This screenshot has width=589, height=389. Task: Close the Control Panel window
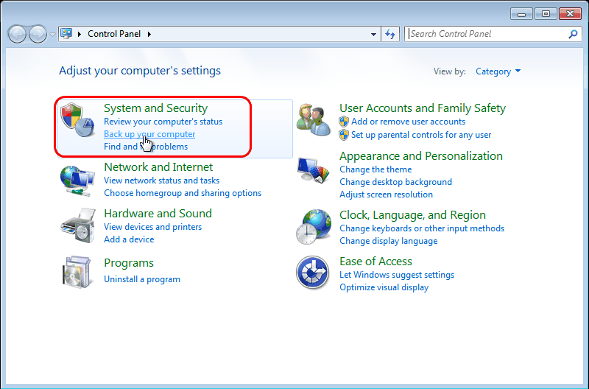pyautogui.click(x=570, y=14)
